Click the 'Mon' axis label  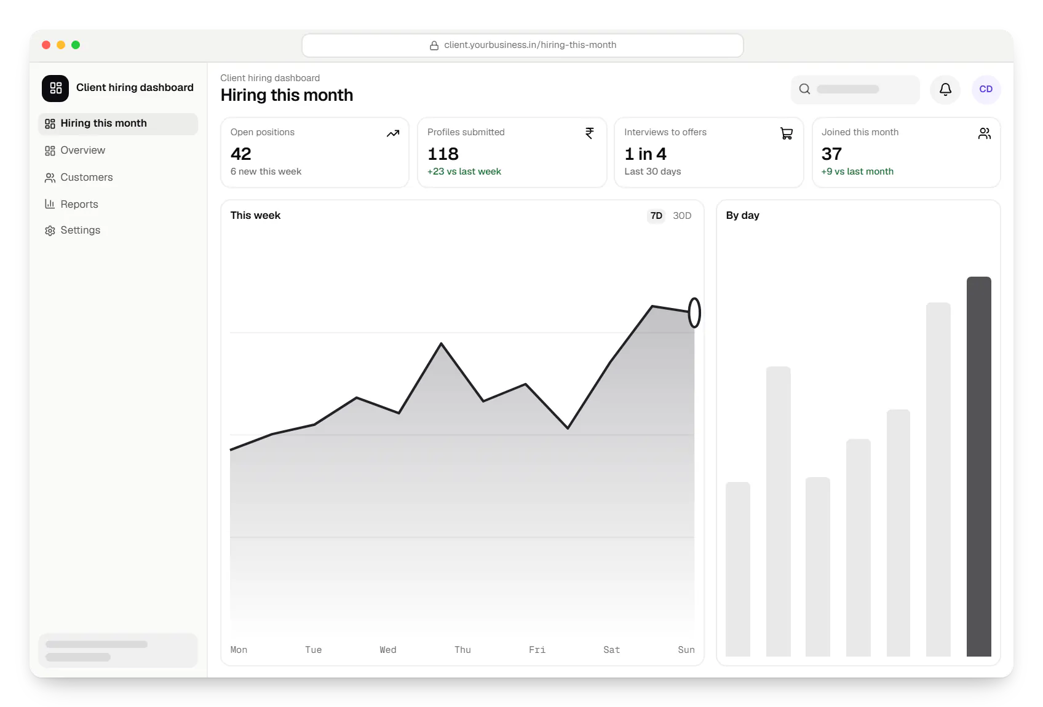(239, 650)
